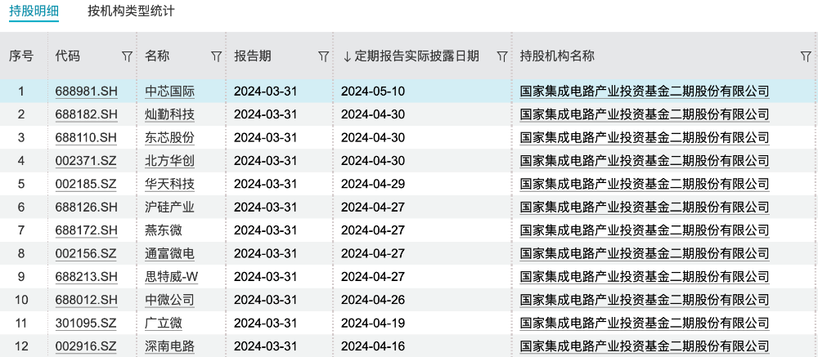Open stock code 688213.SH
This screenshot has width=818, height=357.
pos(87,277)
